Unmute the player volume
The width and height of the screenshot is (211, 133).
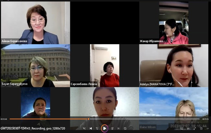(x=188, y=128)
